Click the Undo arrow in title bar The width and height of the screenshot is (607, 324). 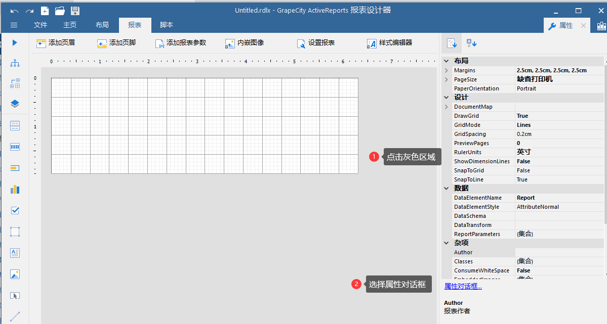tap(14, 11)
